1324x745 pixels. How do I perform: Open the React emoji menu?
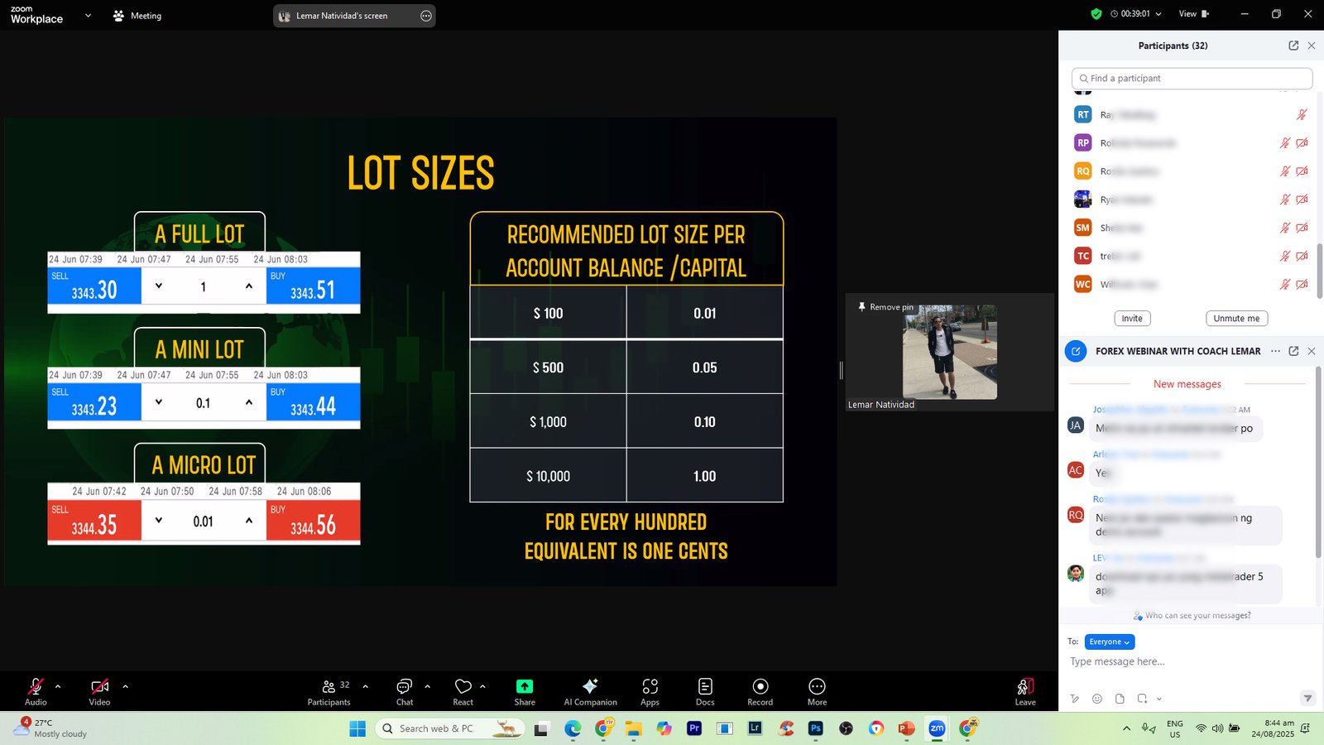pyautogui.click(x=463, y=691)
